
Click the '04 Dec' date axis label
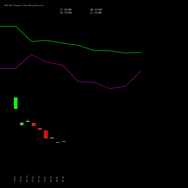point(63,179)
